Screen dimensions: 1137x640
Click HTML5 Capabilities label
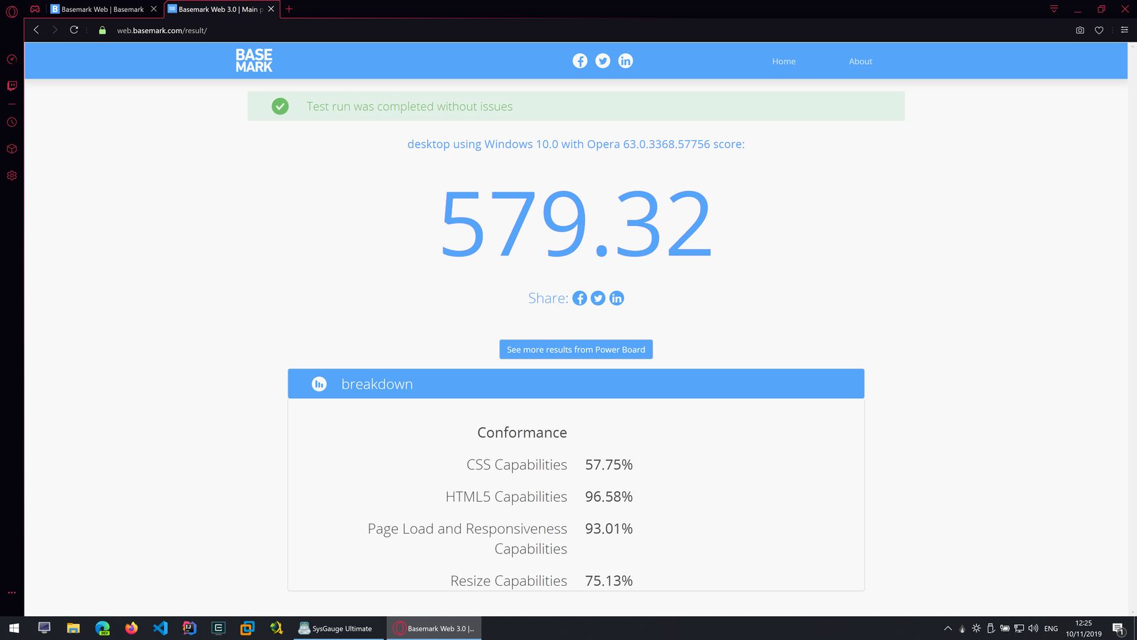click(506, 497)
